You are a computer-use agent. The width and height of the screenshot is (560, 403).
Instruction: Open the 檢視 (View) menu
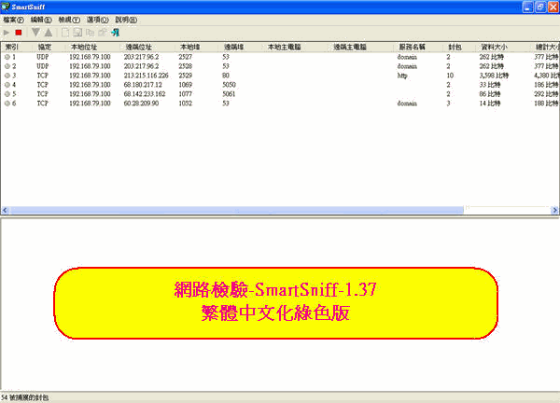pyautogui.click(x=69, y=20)
